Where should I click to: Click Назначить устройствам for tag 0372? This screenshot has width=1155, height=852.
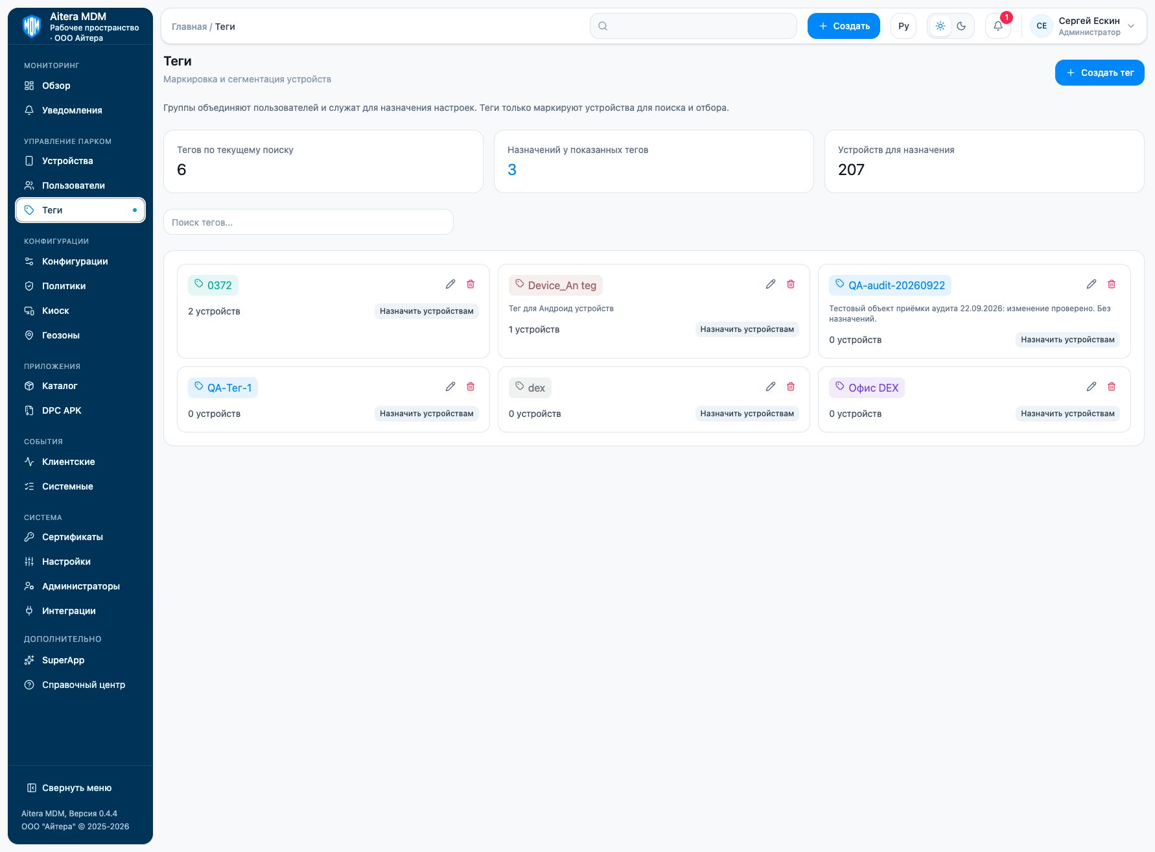[x=426, y=311]
